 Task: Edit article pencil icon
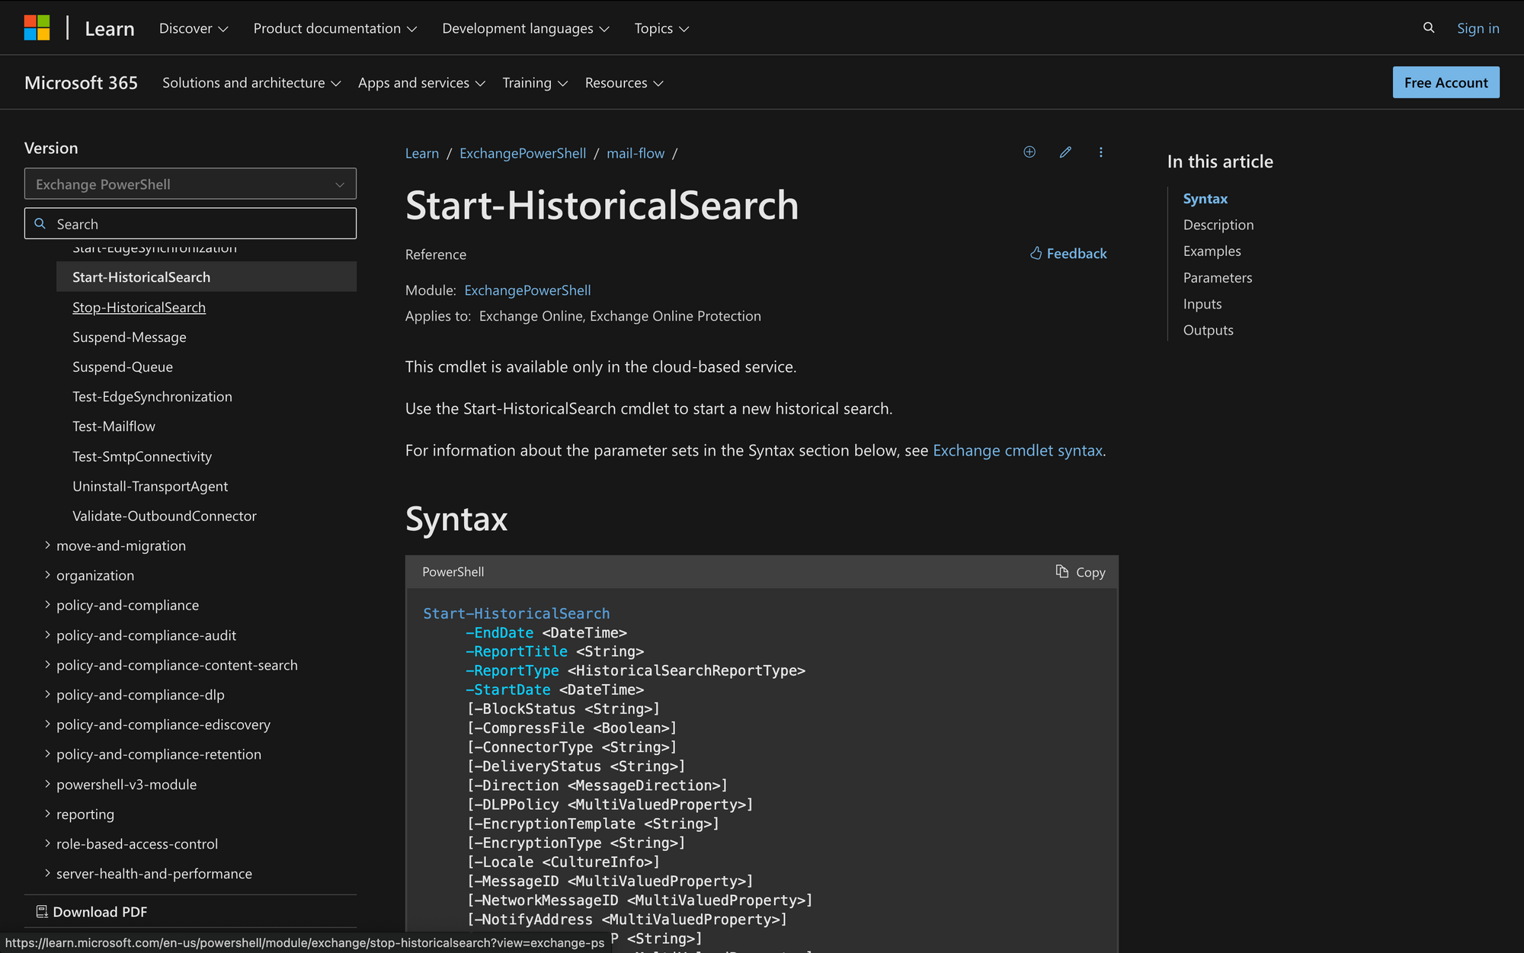[x=1065, y=152]
